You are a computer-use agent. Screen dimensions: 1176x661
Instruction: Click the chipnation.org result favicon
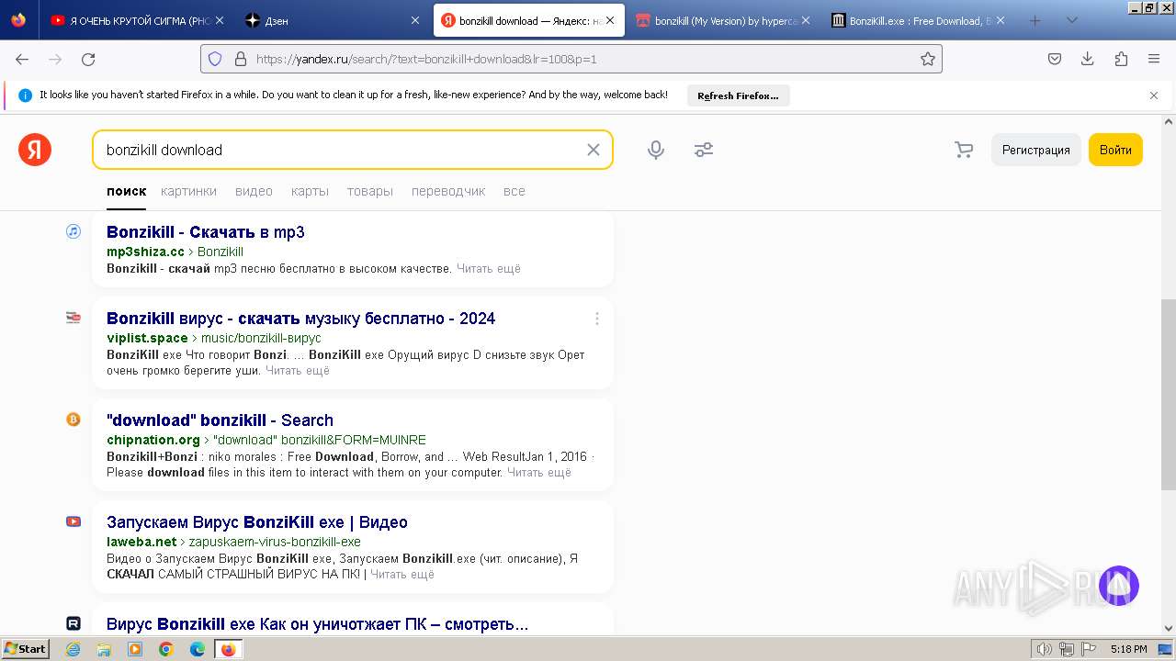click(73, 420)
